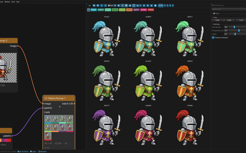Click the Custom label input field
The height and width of the screenshot is (153, 246).
(x=229, y=9)
